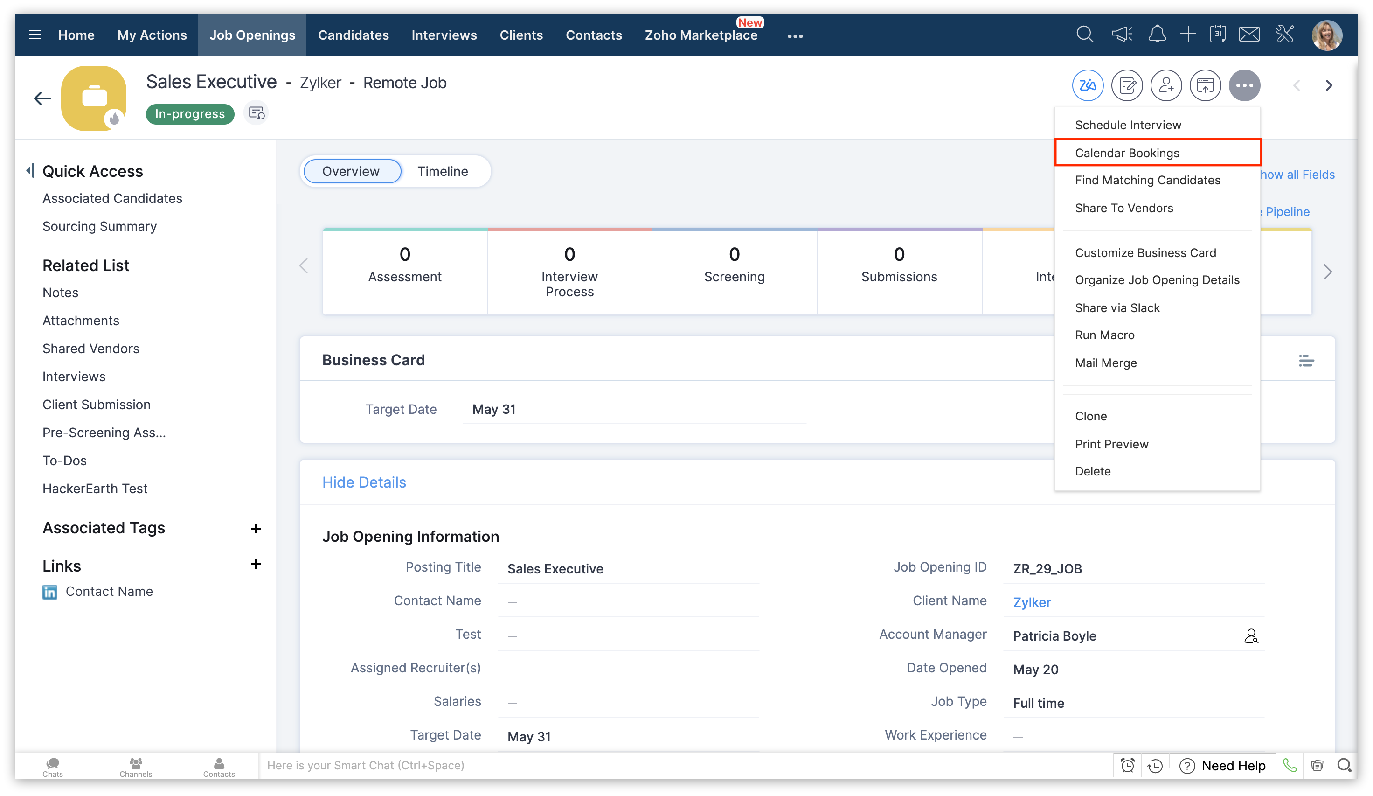The height and width of the screenshot is (796, 1373).
Task: Select Run Macro menu item
Action: click(x=1158, y=335)
